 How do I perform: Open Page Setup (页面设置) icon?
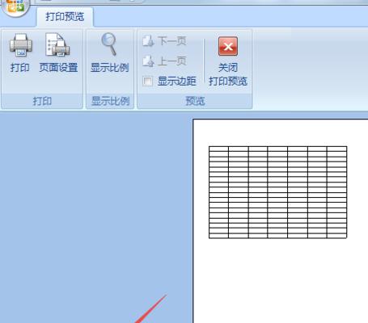(57, 44)
